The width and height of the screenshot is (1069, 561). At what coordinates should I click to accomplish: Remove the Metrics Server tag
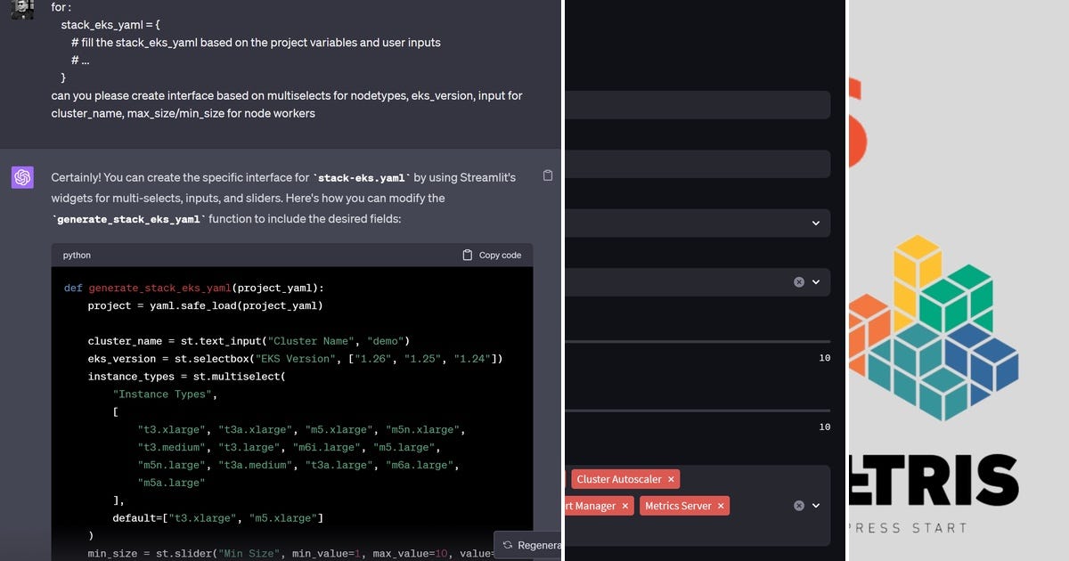722,506
